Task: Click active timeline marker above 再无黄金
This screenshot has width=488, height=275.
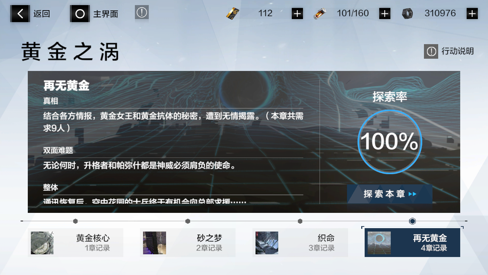Action: 412,221
